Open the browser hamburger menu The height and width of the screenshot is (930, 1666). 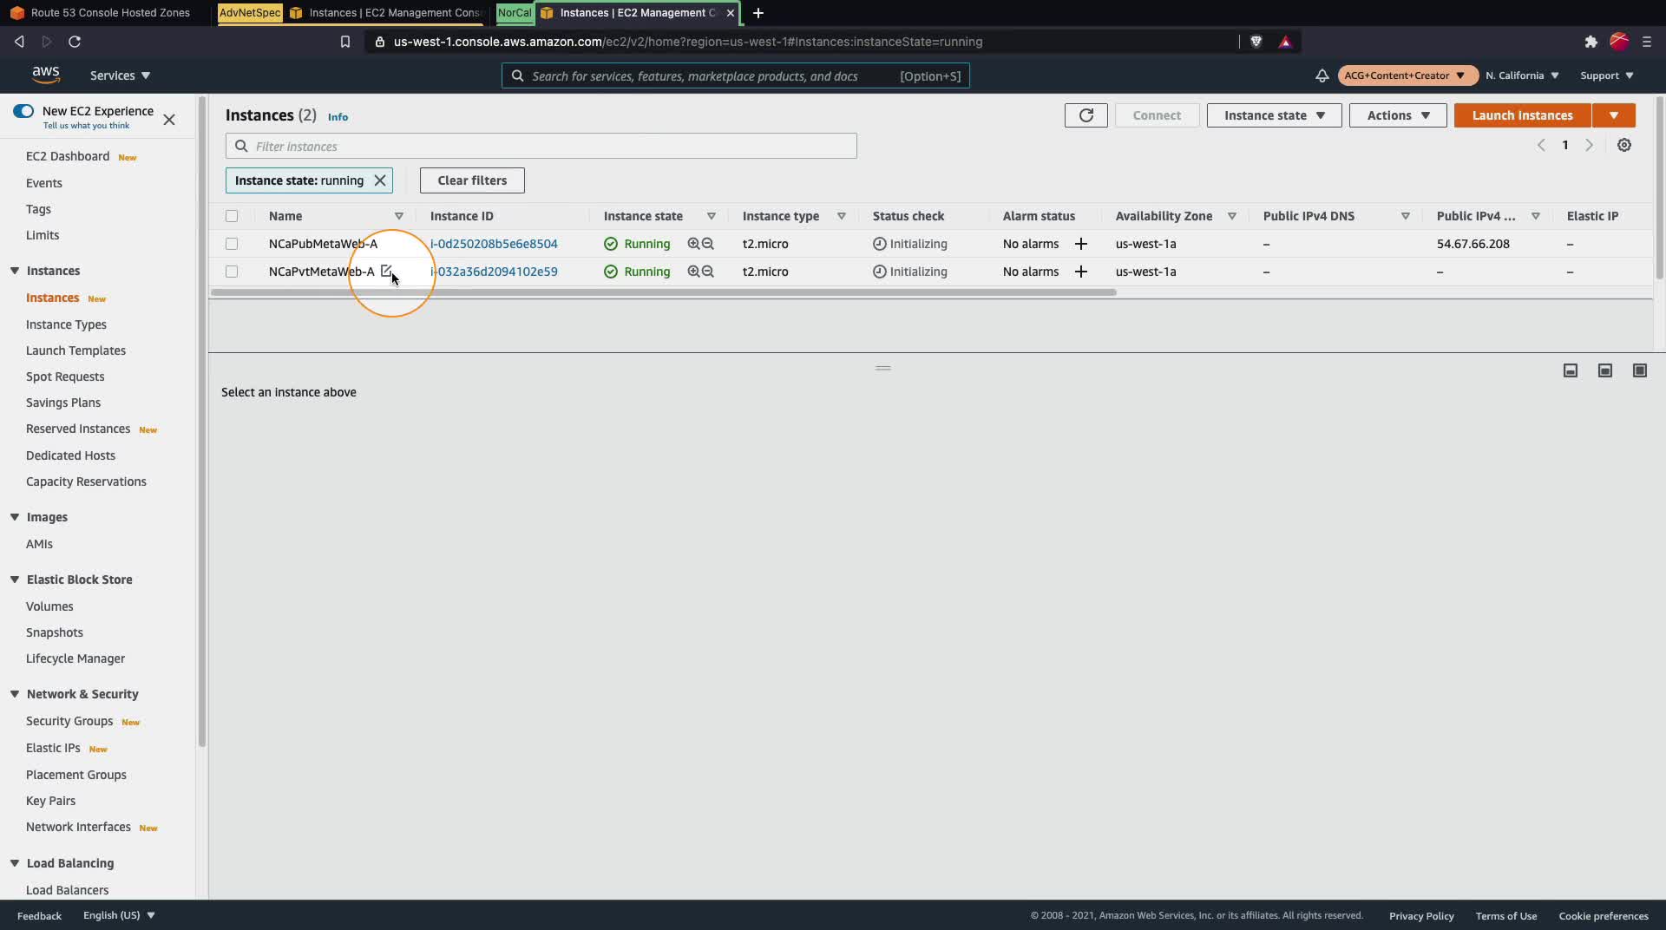(x=1647, y=42)
